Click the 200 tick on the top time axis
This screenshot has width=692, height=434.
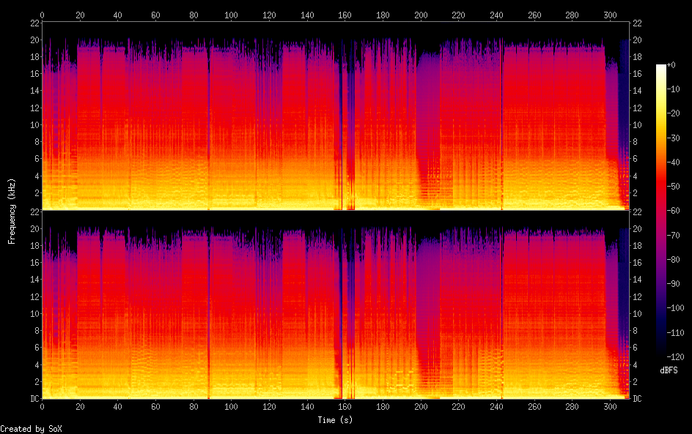click(420, 15)
